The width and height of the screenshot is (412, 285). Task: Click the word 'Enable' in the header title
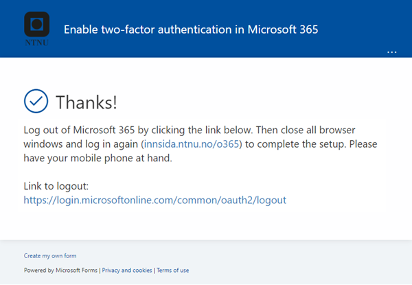pos(81,30)
